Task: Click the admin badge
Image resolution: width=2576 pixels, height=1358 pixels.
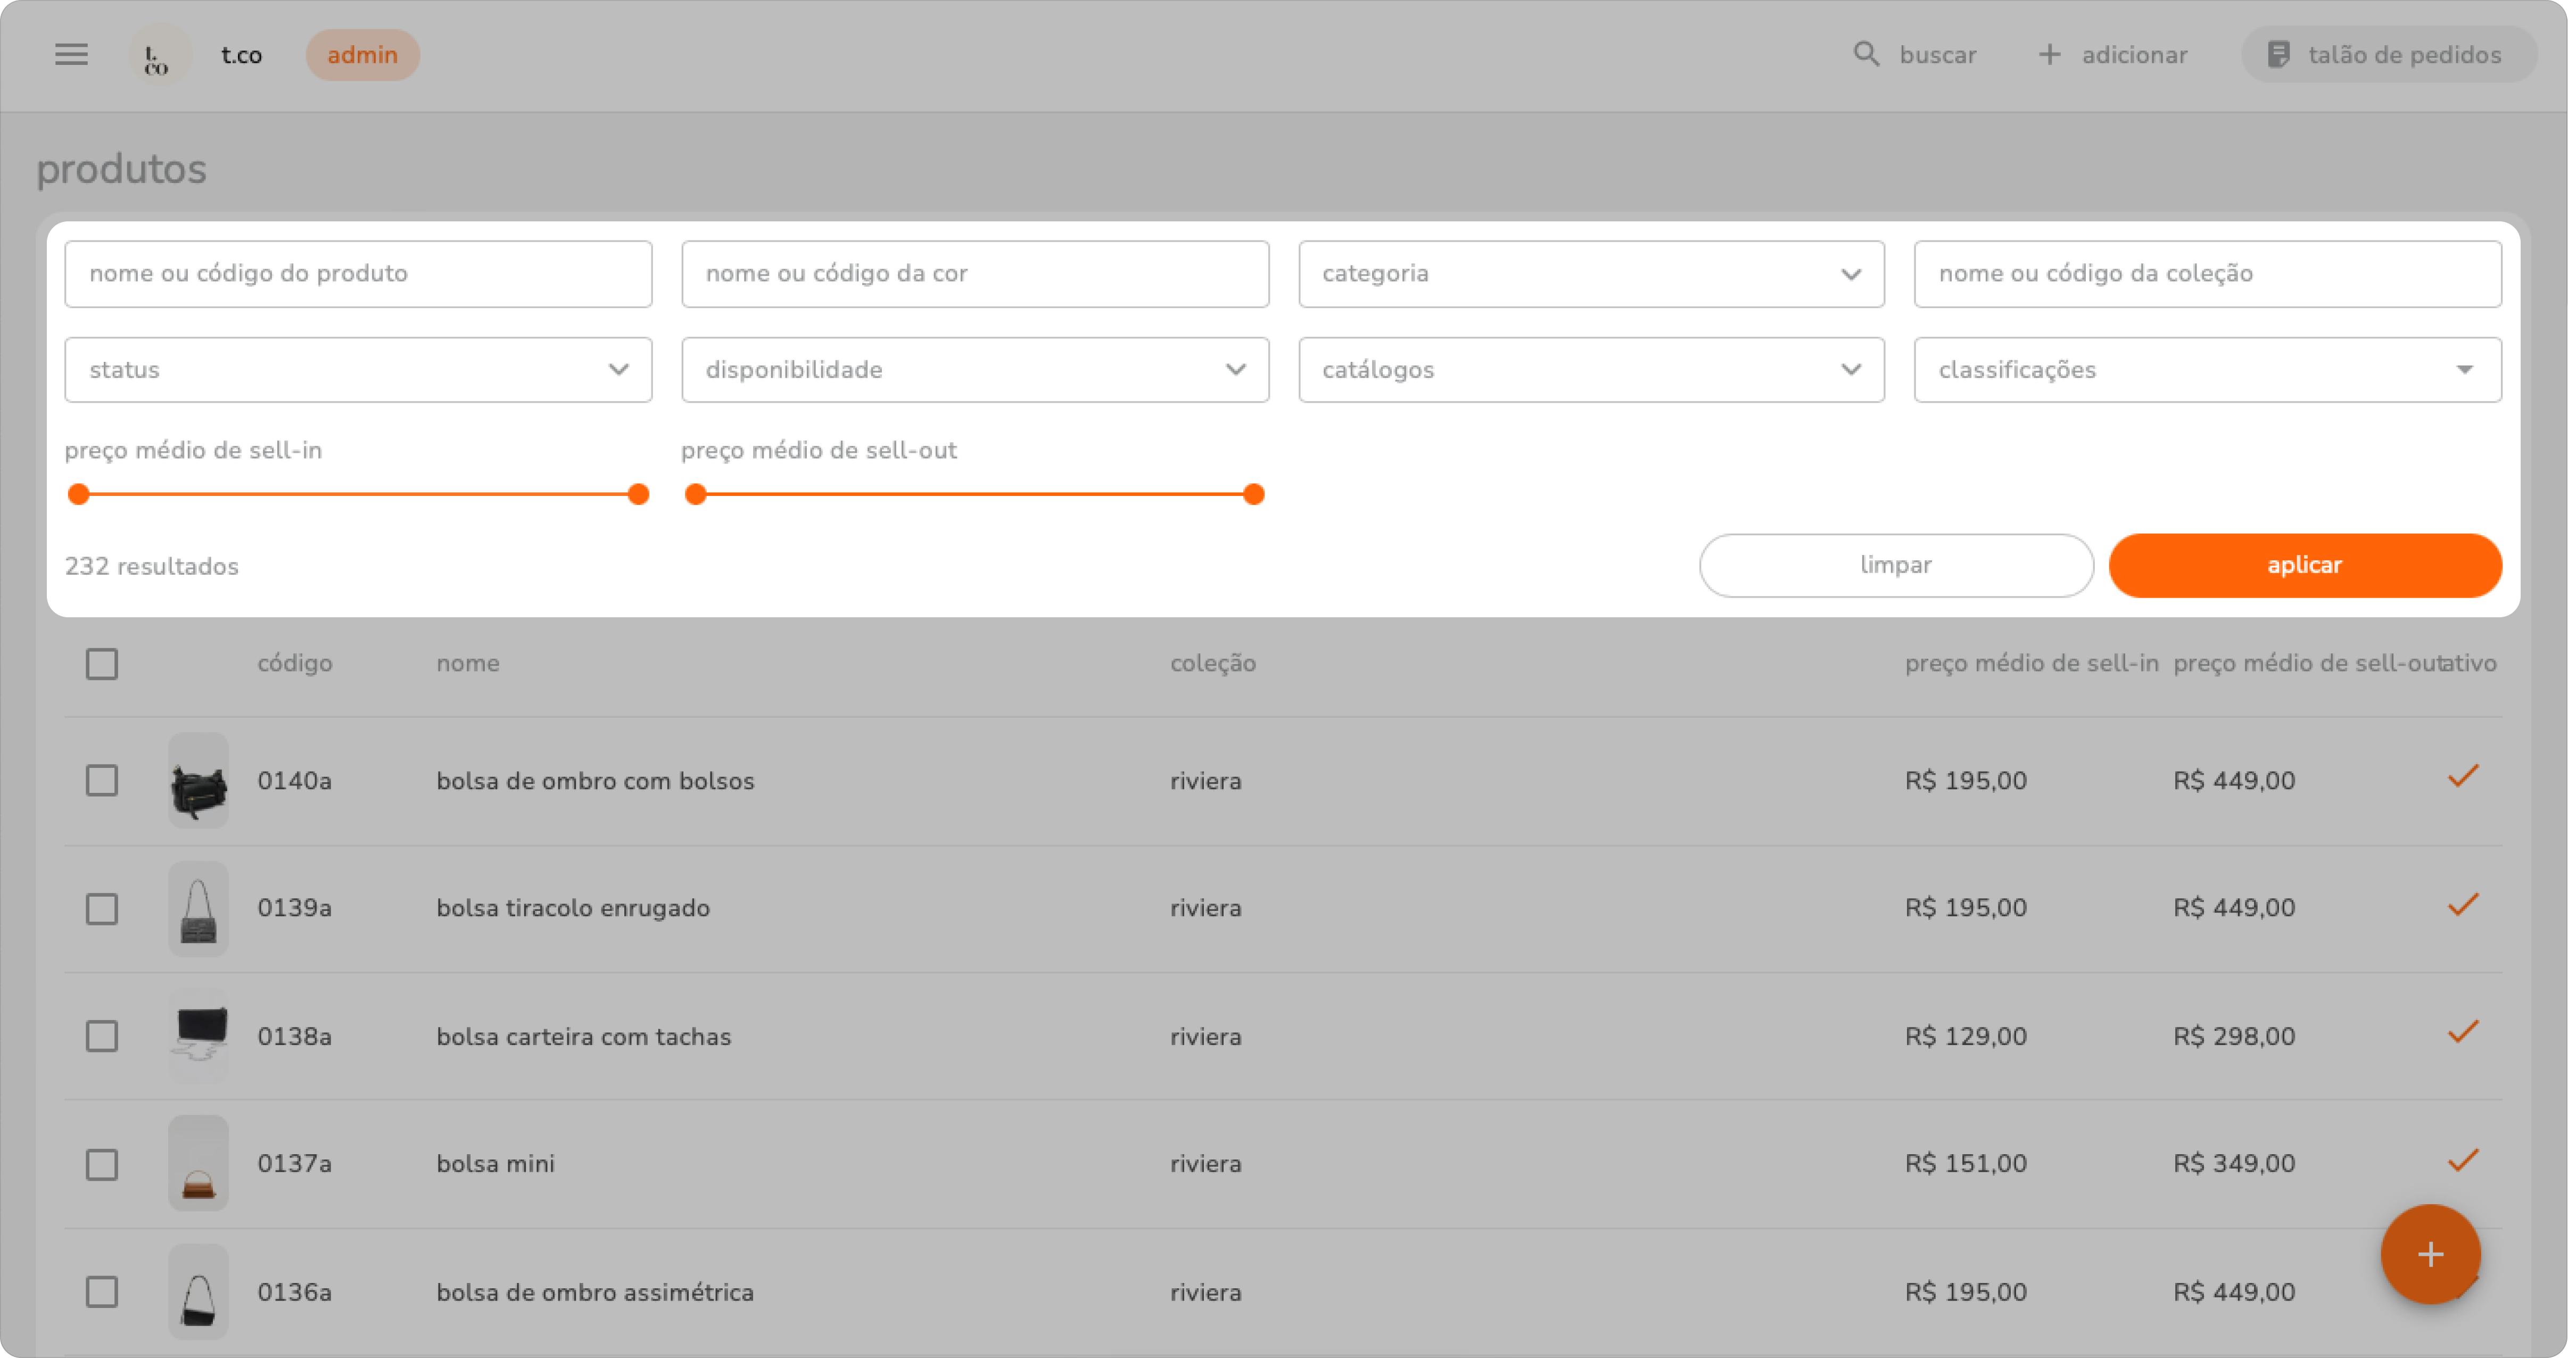Action: point(362,55)
